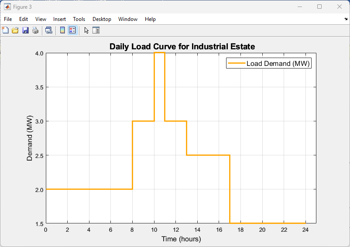Open the Window menu

(x=128, y=19)
